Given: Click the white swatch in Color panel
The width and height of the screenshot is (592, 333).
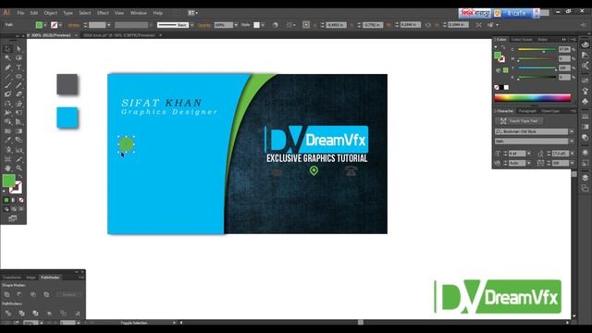Looking at the screenshot, I should click(x=506, y=87).
